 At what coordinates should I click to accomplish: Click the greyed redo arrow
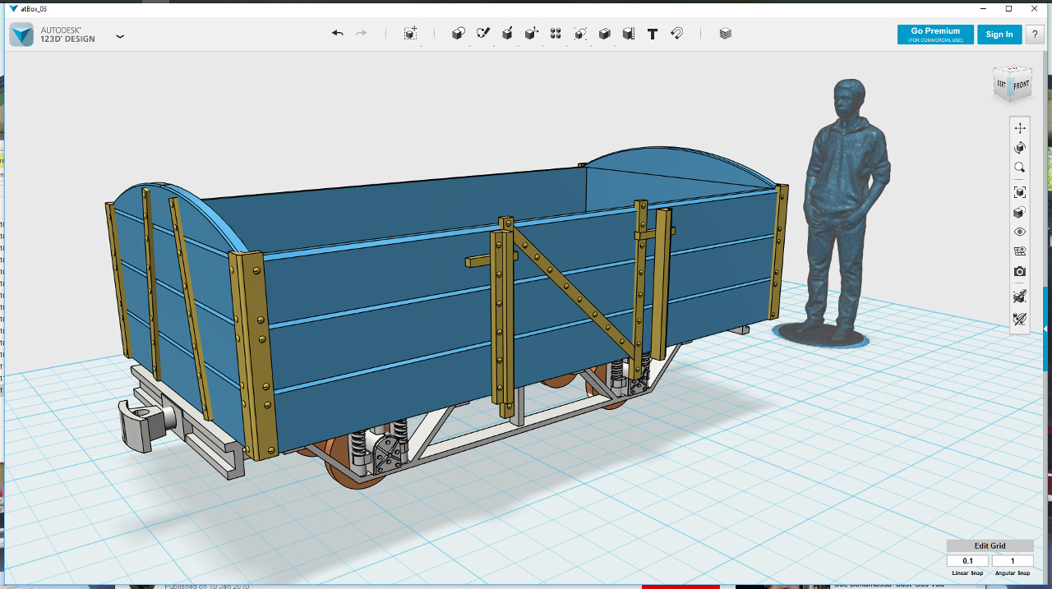point(361,34)
